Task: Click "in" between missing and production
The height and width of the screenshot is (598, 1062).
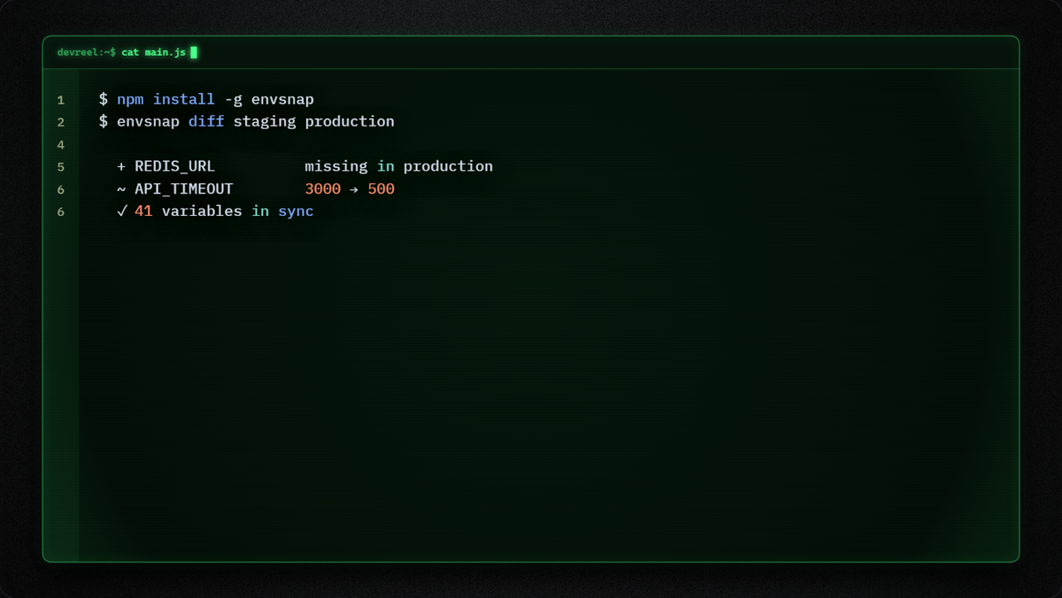Action: [386, 166]
